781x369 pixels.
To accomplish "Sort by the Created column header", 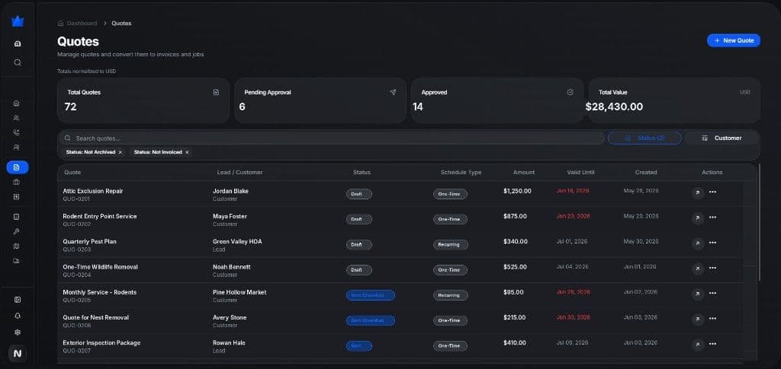I will [646, 173].
